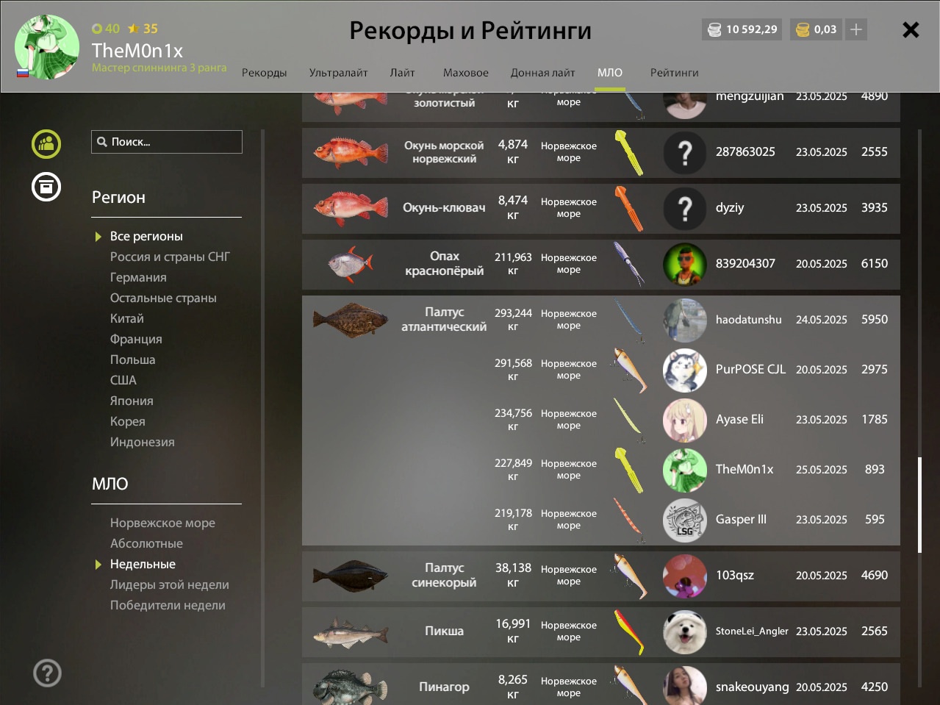Screen dimensions: 940x705
Task: Expand the Опах краснопёрый record row
Action: [601, 264]
